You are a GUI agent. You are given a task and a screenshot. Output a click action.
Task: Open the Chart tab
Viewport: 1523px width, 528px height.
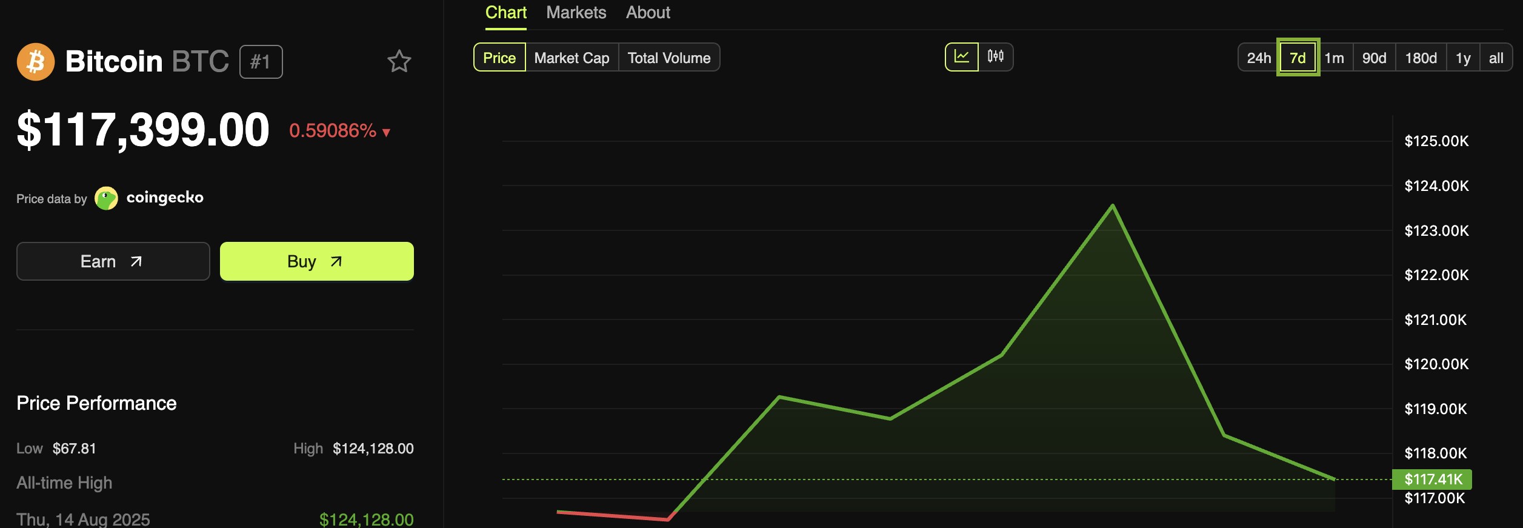pos(506,13)
